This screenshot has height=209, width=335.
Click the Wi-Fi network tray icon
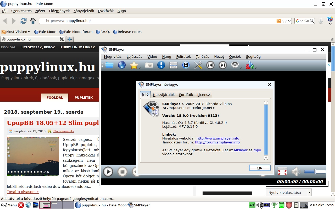pyautogui.click(x=274, y=205)
